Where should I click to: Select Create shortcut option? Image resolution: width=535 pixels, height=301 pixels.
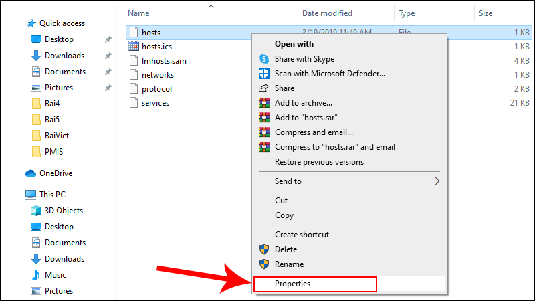(302, 235)
